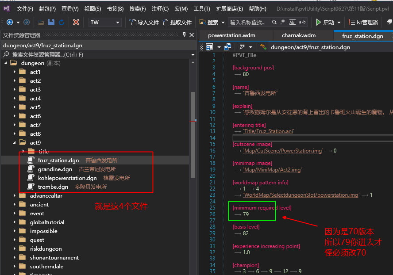Image resolution: width=393 pixels, height=275 pixels.
Task: Open the Map/MiniMap/Act2.img link
Action: tap(273, 170)
